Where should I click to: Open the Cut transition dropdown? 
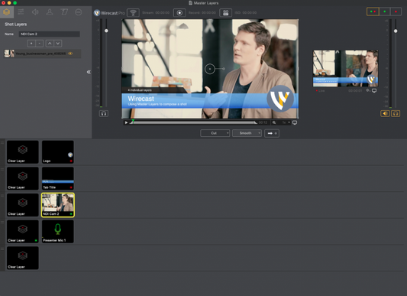(215, 133)
